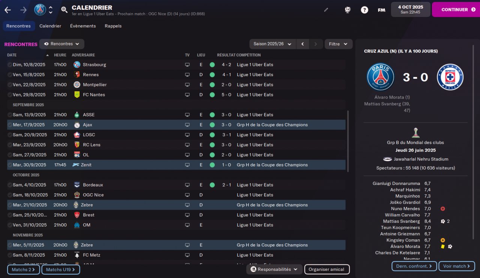Click the Montpellier team badge
This screenshot has width=480, height=278.
77,85
